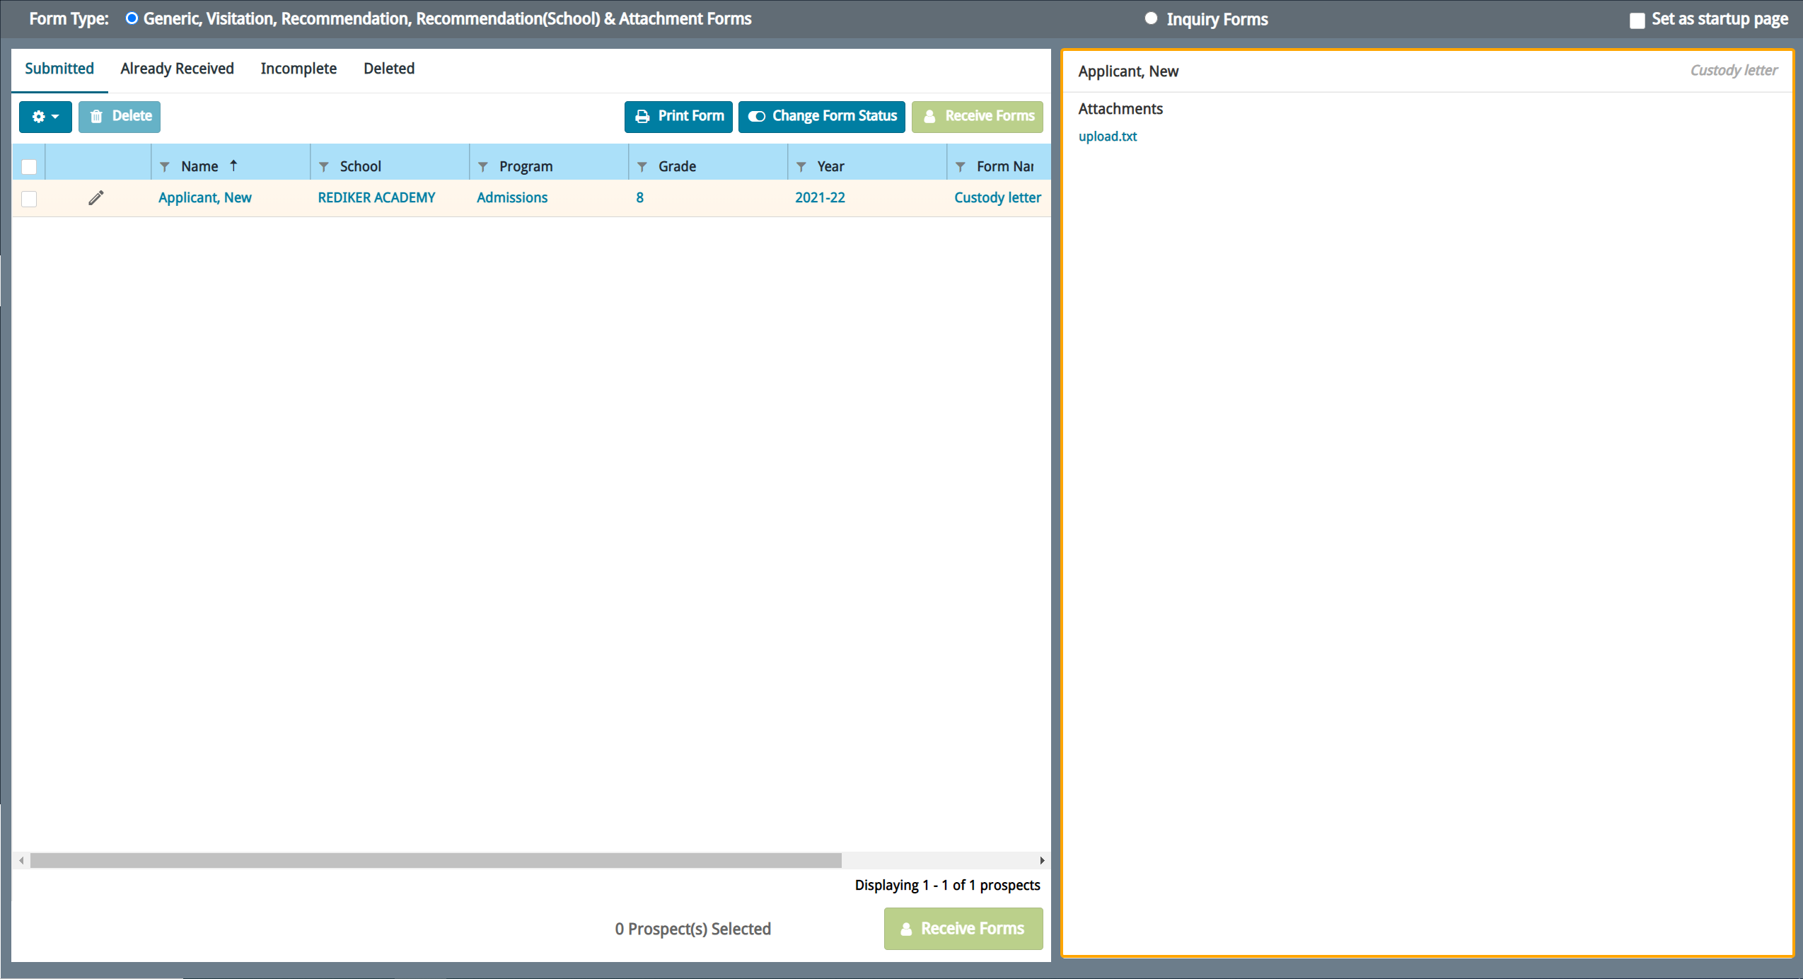
Task: Click the filter icon on School column
Action: tap(324, 167)
